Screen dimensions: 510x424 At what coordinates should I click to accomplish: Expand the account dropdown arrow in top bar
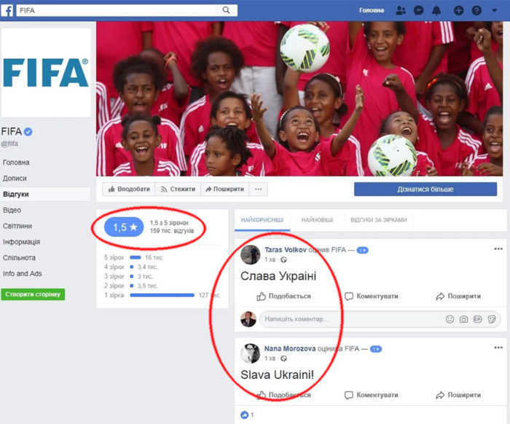coord(495,10)
